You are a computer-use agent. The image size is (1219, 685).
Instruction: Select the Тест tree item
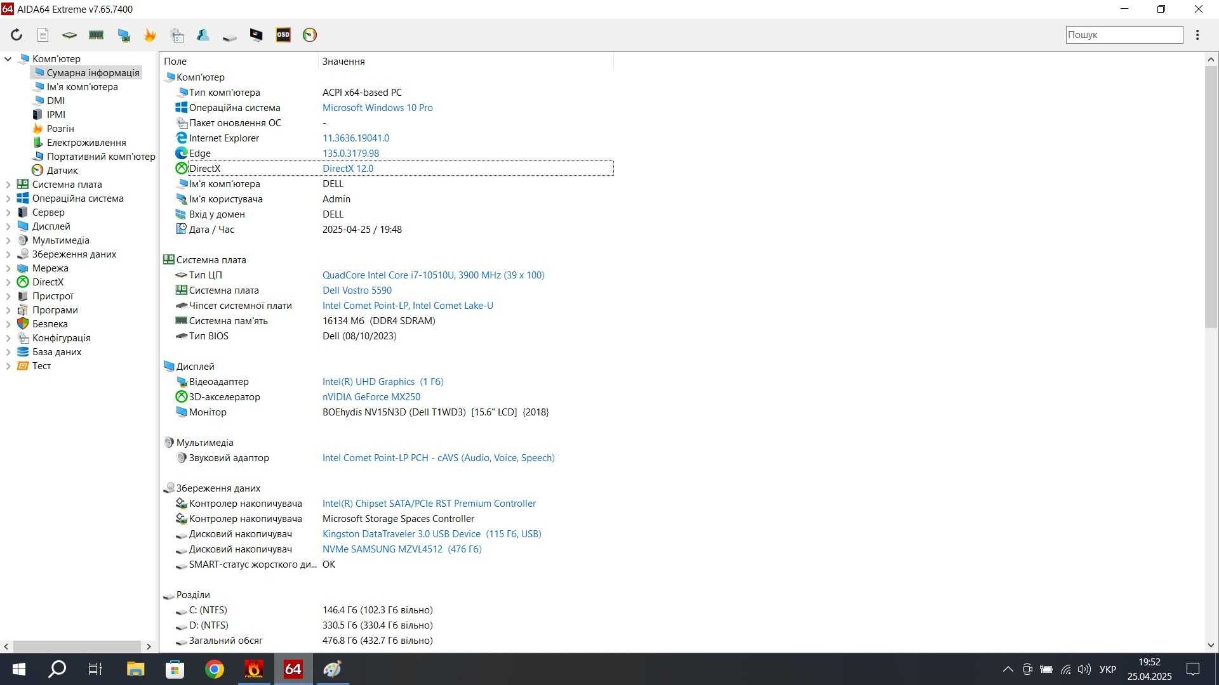pyautogui.click(x=42, y=366)
